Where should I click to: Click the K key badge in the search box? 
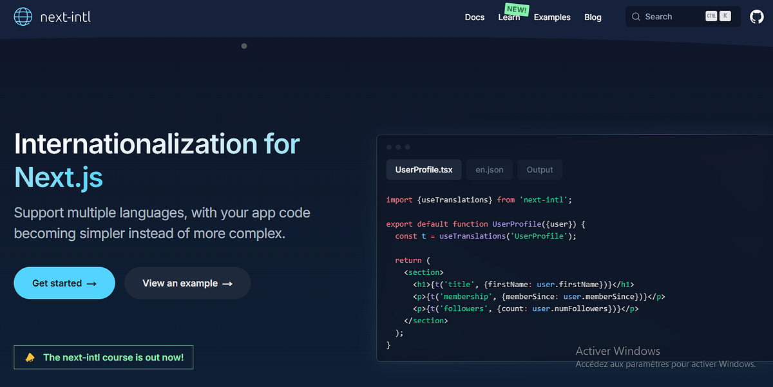[x=724, y=16]
